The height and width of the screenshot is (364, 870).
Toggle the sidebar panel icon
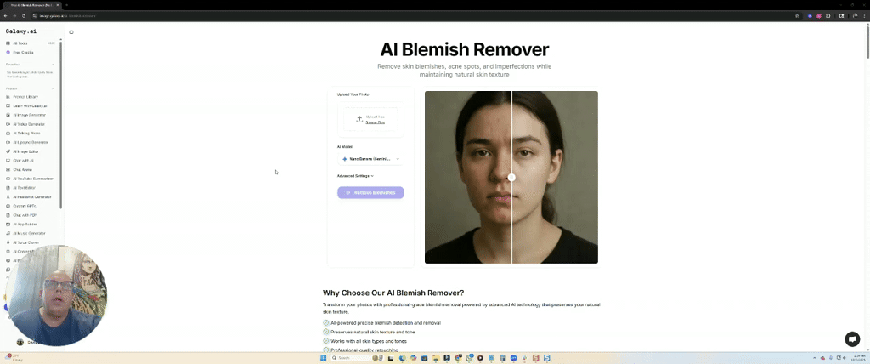71,32
